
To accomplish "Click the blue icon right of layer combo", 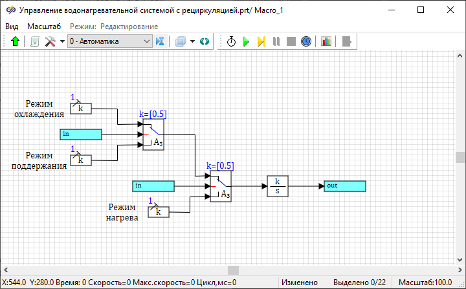I will tap(160, 41).
